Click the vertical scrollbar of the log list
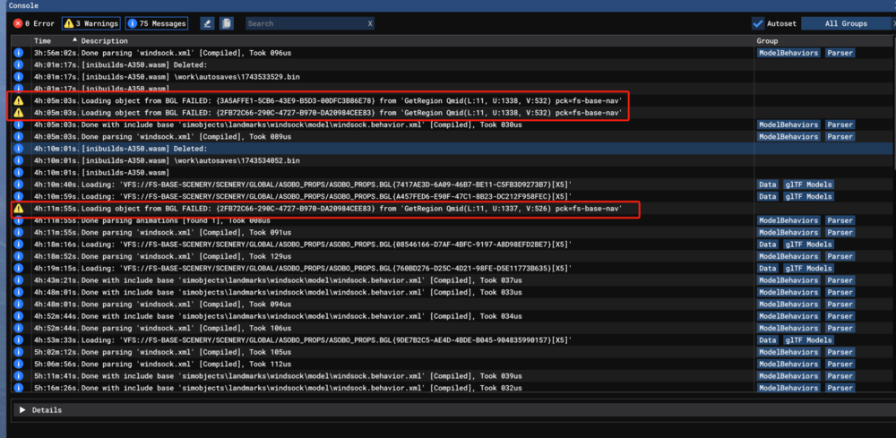Screen dimensions: 896x438 click(x=889, y=215)
